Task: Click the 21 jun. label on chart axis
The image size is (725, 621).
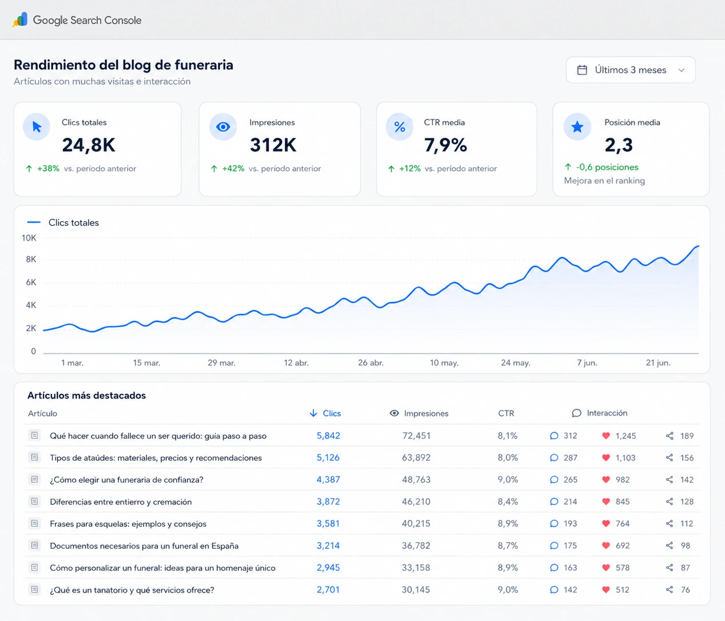Action: (658, 363)
